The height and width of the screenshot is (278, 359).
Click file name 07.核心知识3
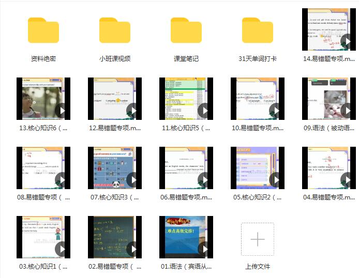[x=115, y=197]
